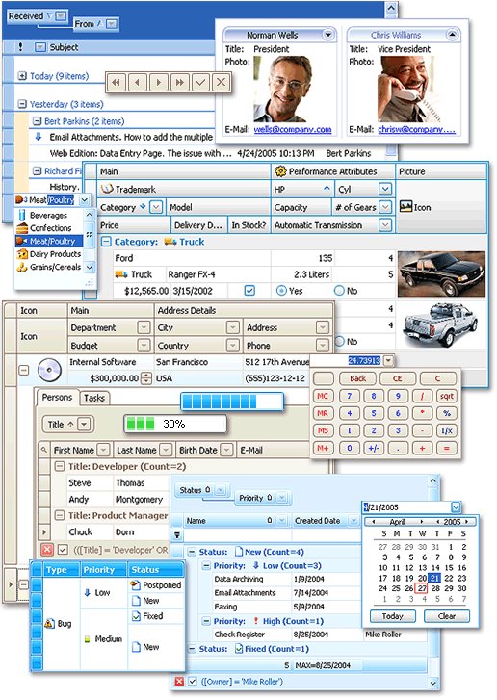Select day 27 in the April calendar
Viewport: 497px width, 700px height.
[422, 588]
